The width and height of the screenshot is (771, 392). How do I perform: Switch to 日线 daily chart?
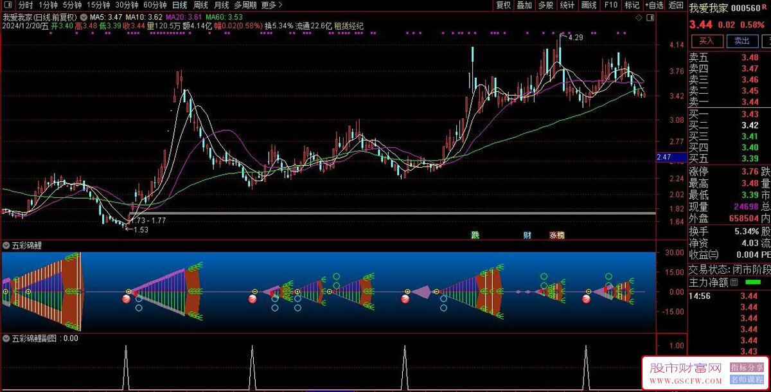click(179, 5)
